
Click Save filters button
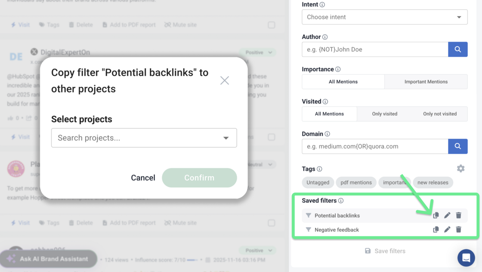[385, 251]
